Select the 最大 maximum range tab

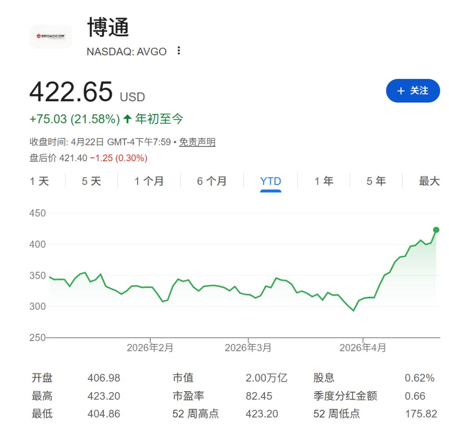(x=429, y=181)
